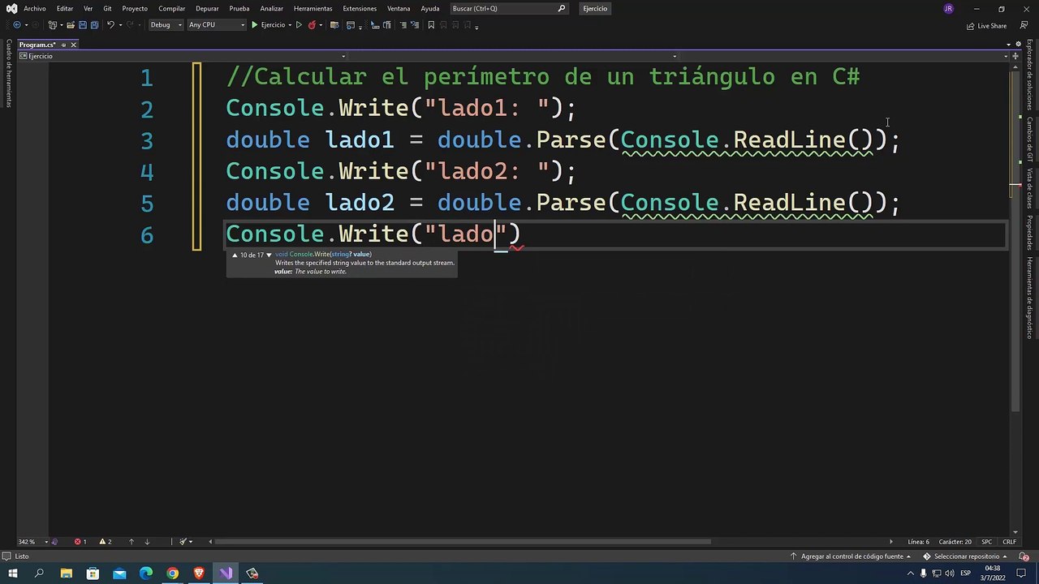The image size is (1039, 584).
Task: Open the Extensiones menu
Action: click(360, 8)
